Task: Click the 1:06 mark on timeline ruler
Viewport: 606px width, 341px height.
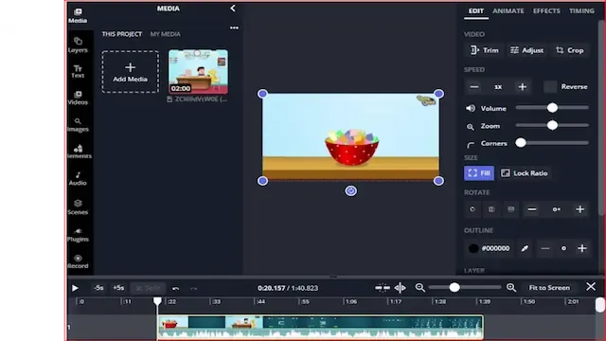Action: 351,301
